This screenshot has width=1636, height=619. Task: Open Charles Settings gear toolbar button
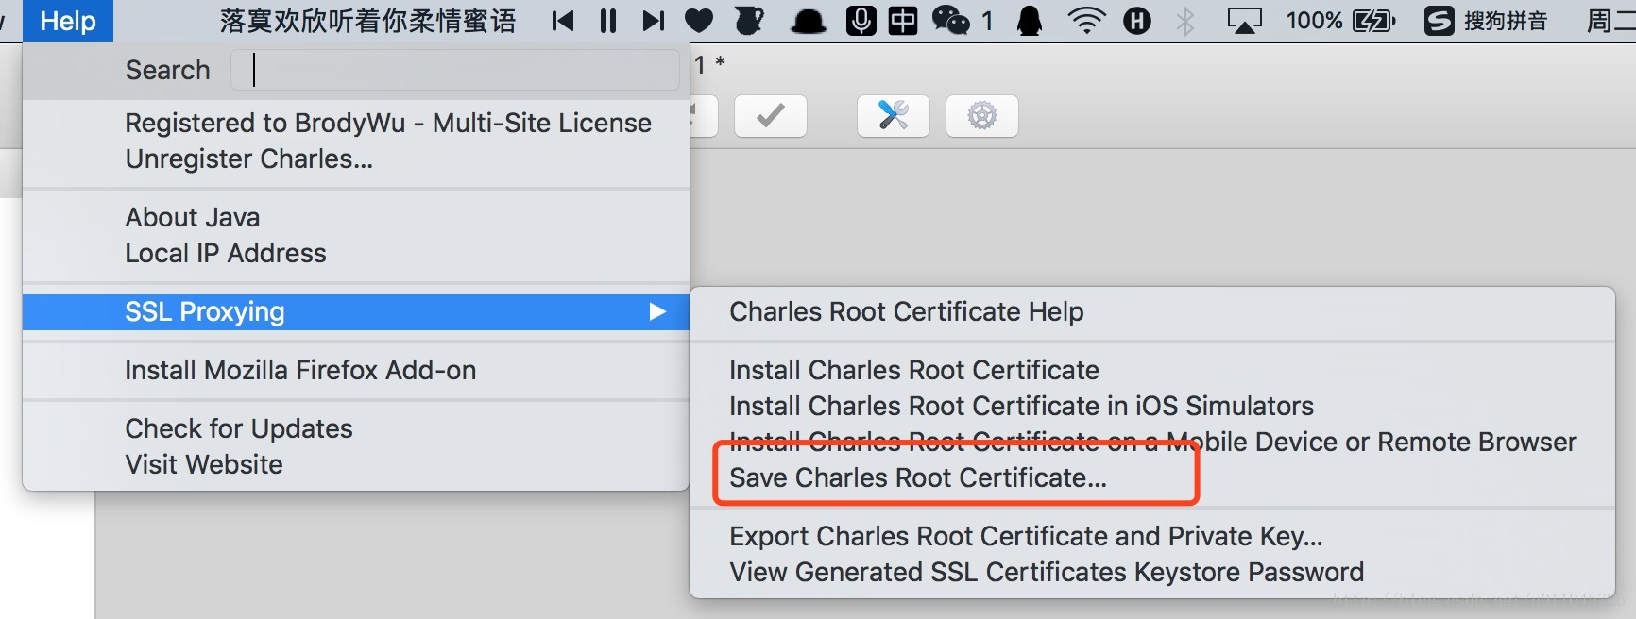pyautogui.click(x=982, y=116)
